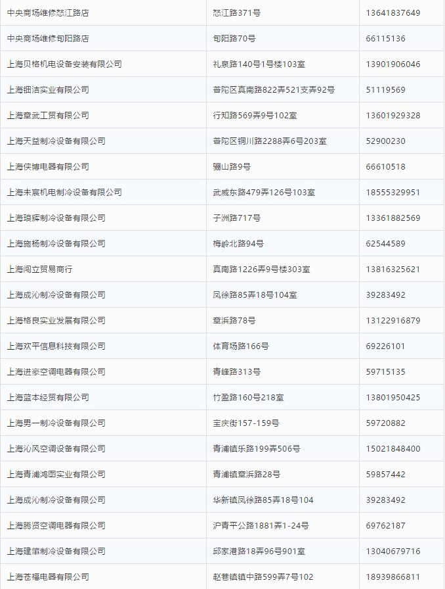
Task: Click phone number 69226101
Action: tap(385, 346)
